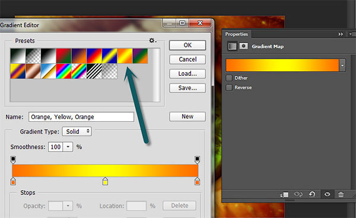Select the Yellow, Violet, Orange, Blue preset
356x218 pixels.
click(x=18, y=71)
